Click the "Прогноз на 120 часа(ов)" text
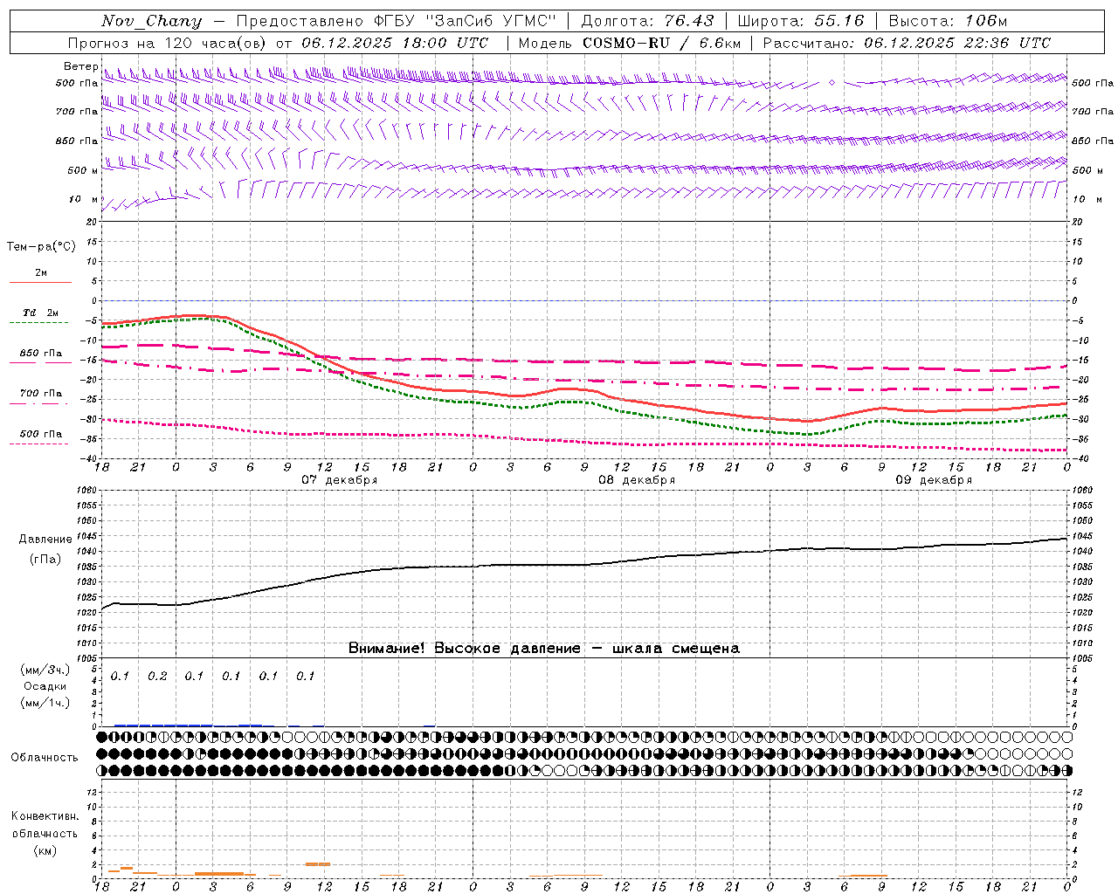Image resolution: width=1118 pixels, height=894 pixels. [168, 43]
